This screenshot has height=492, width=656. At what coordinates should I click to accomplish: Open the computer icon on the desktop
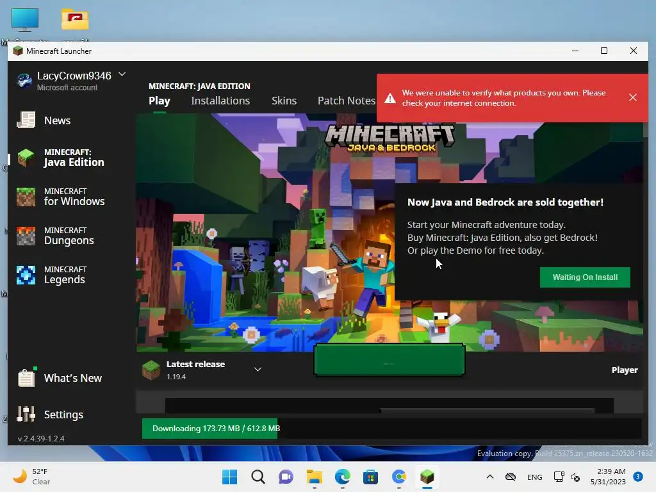coord(25,20)
